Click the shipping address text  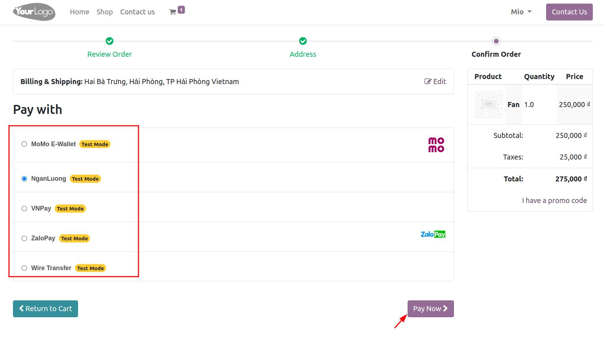pyautogui.click(x=162, y=82)
